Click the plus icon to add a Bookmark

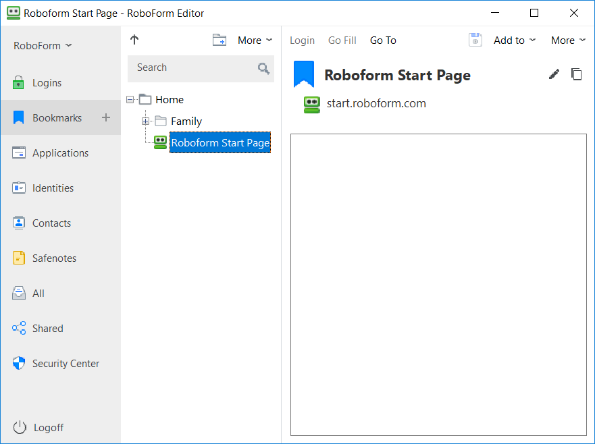[x=106, y=117]
